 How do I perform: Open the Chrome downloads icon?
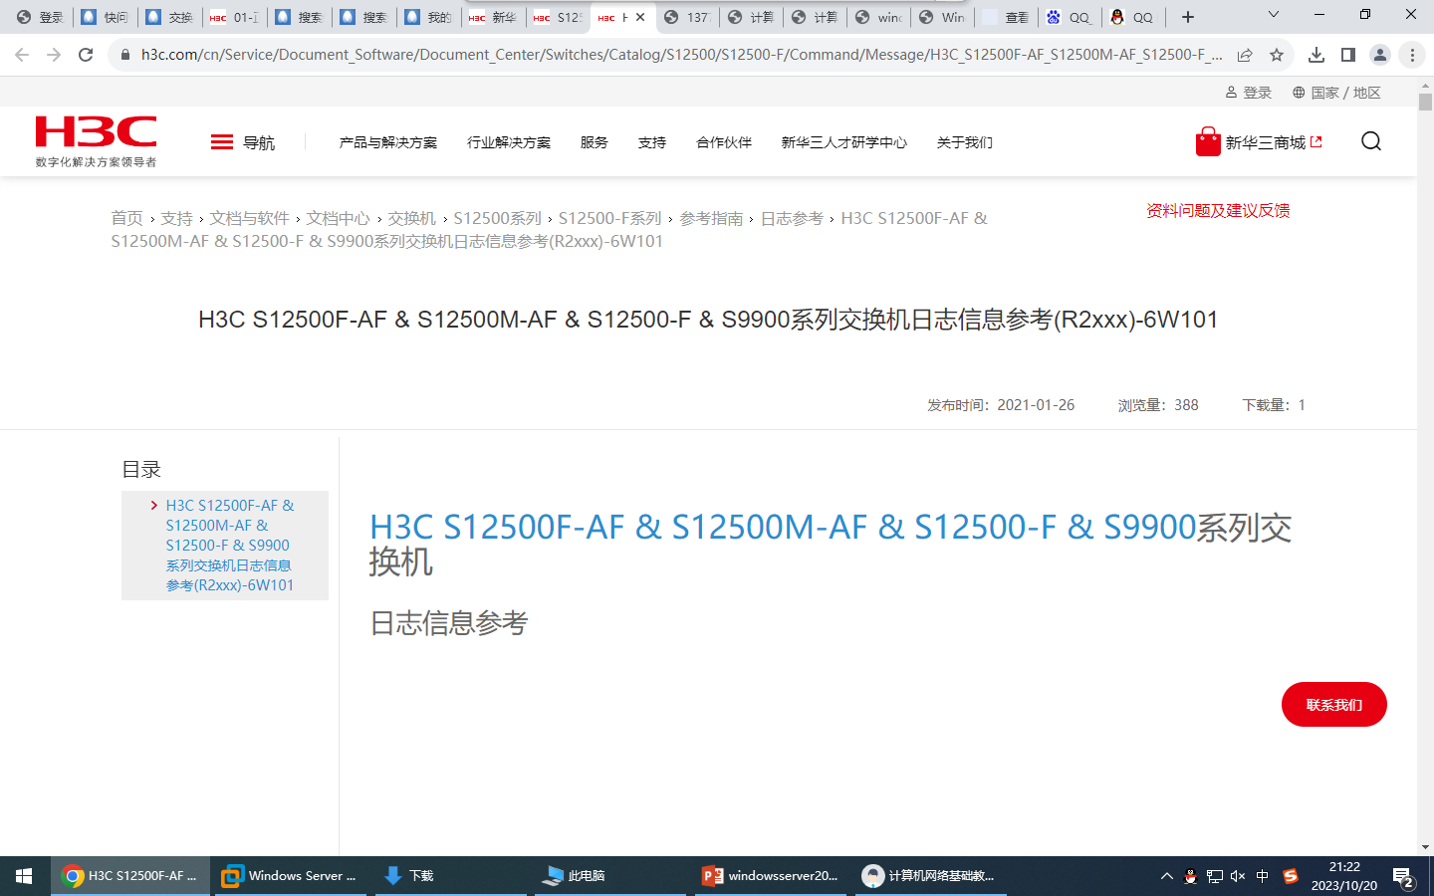coord(1316,55)
